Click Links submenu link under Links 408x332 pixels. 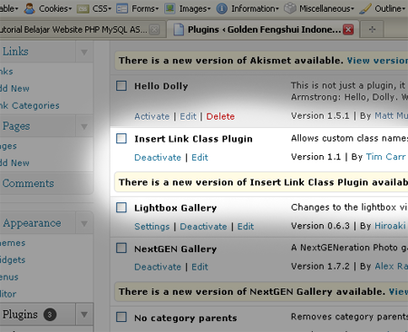coord(6,72)
